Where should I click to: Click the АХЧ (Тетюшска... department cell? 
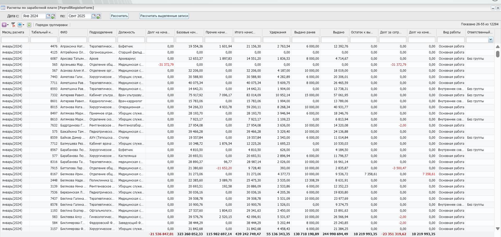coord(102,138)
